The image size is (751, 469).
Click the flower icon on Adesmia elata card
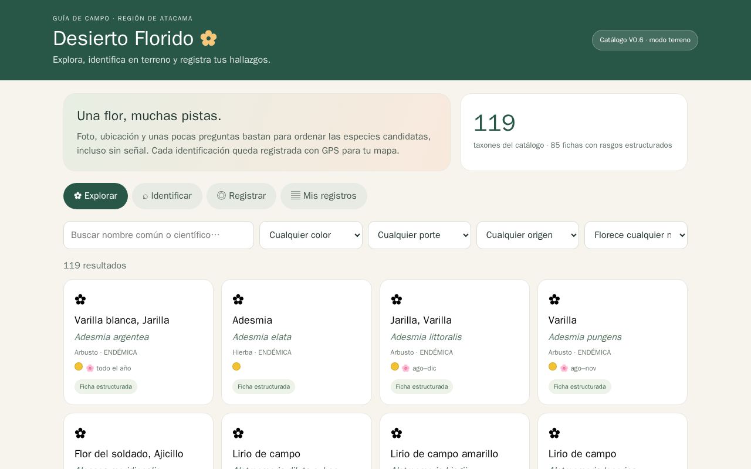point(238,300)
